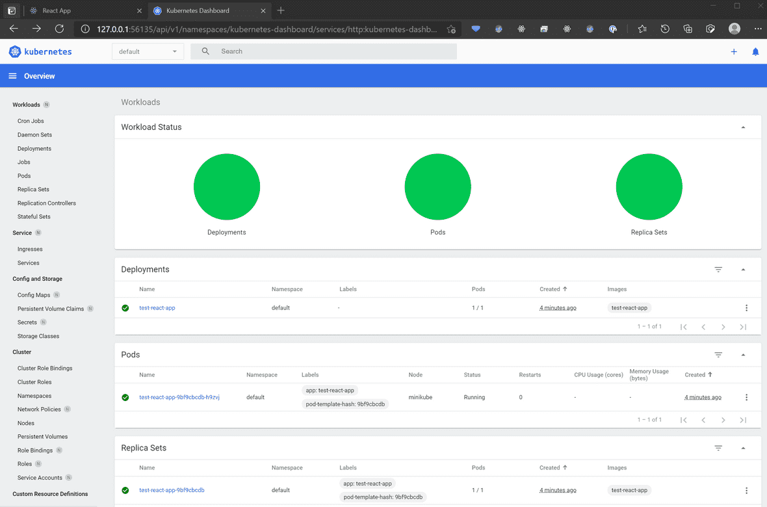The image size is (767, 507).
Task: Open filter options on the Deployments panel
Action: (718, 269)
